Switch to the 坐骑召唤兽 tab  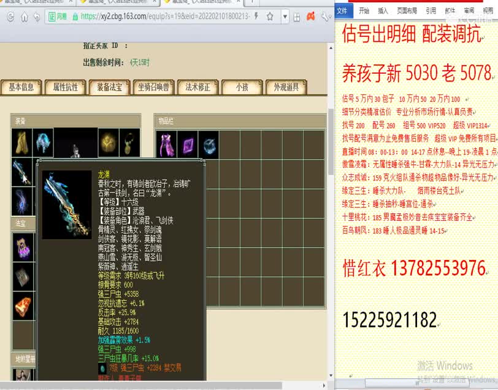pyautogui.click(x=154, y=87)
